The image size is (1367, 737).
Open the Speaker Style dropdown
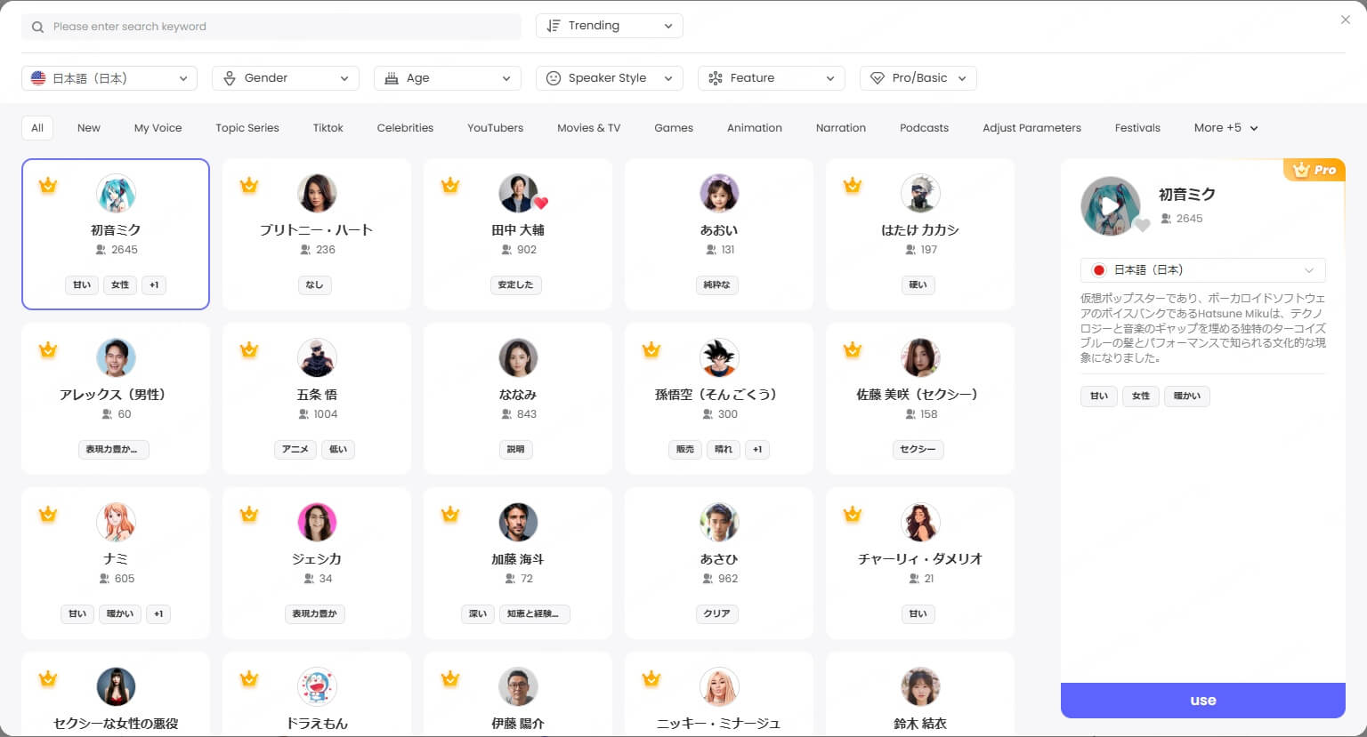[x=610, y=78]
